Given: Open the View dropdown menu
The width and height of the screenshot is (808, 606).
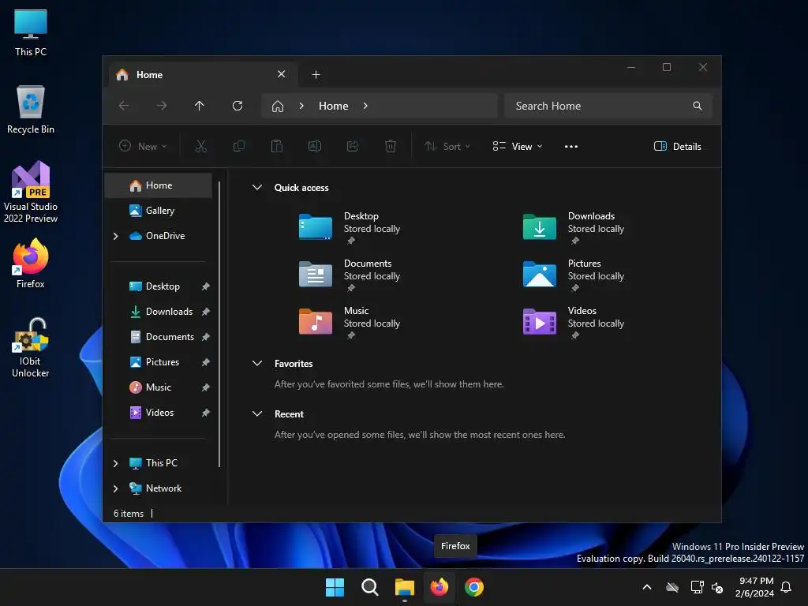Looking at the screenshot, I should point(518,146).
